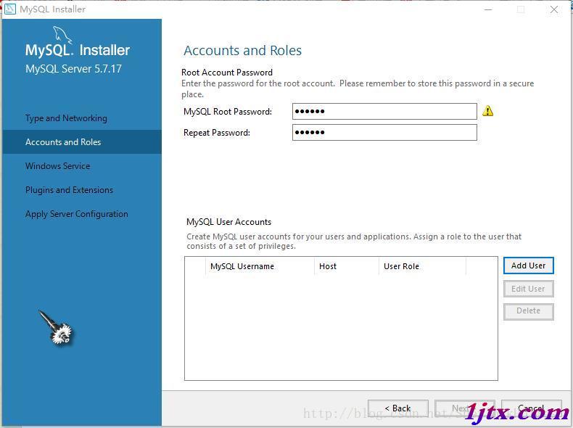Click the Delete user button
The height and width of the screenshot is (428, 573).
tap(529, 311)
